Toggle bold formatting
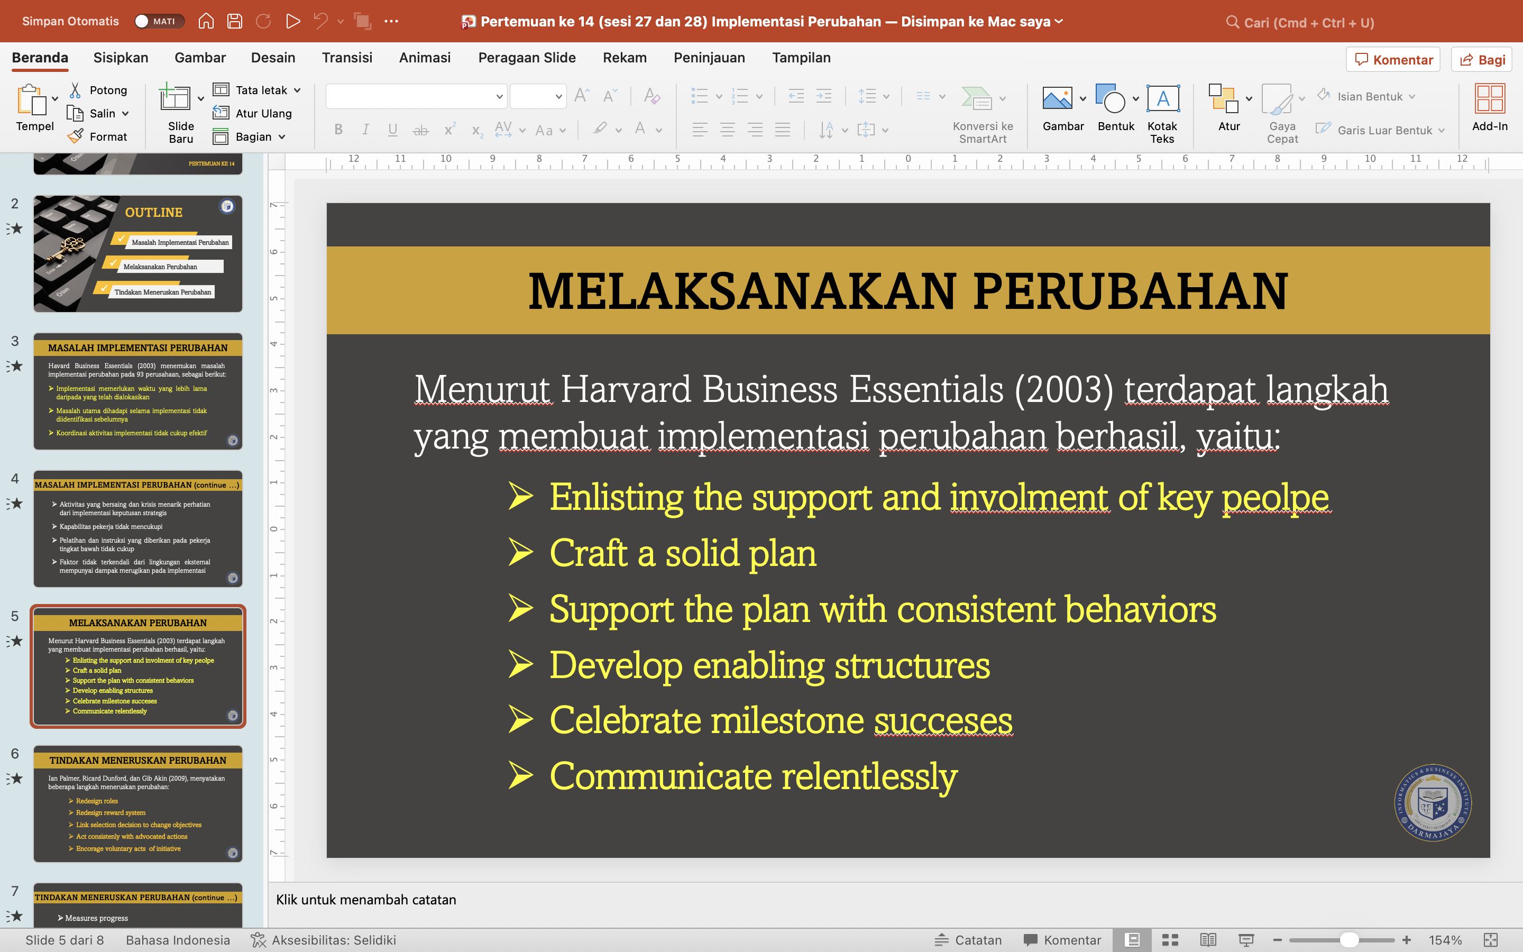The image size is (1523, 952). [x=338, y=130]
